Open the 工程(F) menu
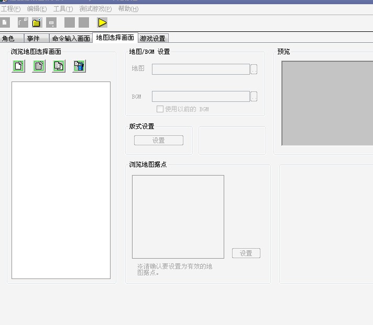The height and width of the screenshot is (325, 373). click(10, 9)
